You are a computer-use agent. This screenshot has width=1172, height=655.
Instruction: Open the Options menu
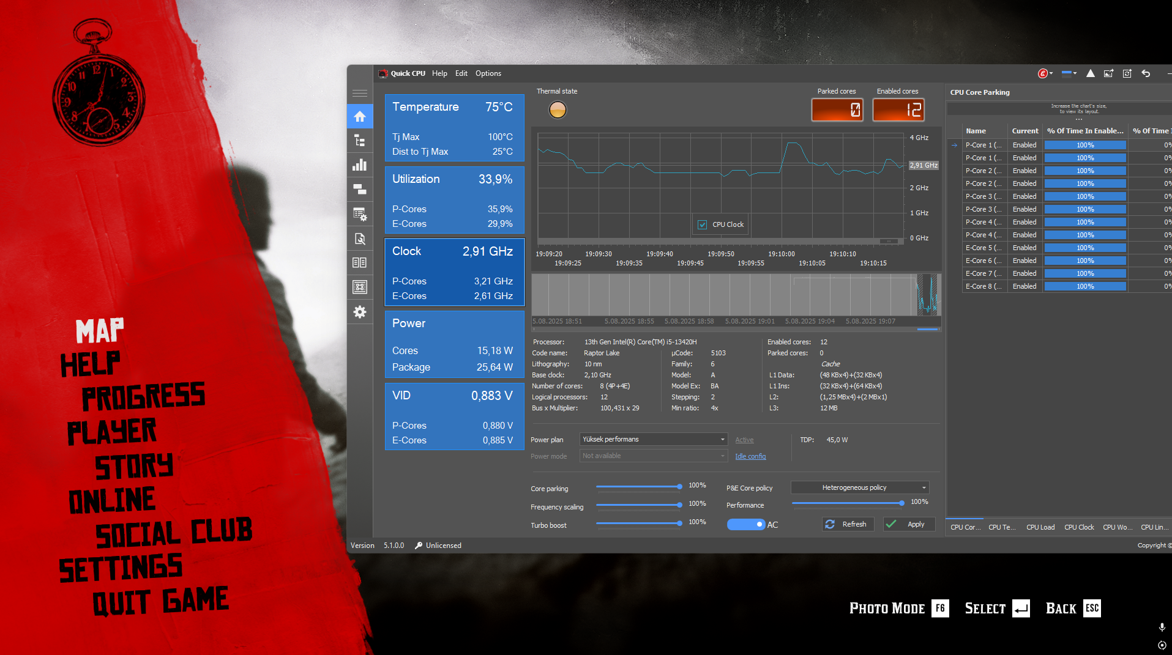point(488,73)
